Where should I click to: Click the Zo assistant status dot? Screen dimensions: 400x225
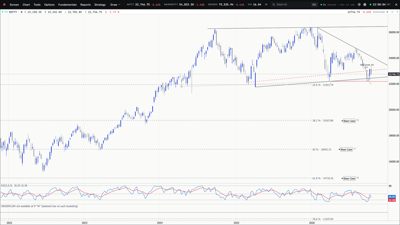tap(321, 4)
